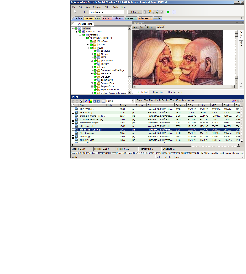Image resolution: width=246 pixels, height=274 pixels.
Task: Expand the $Recycle.Bin folder node
Action: tap(92, 61)
